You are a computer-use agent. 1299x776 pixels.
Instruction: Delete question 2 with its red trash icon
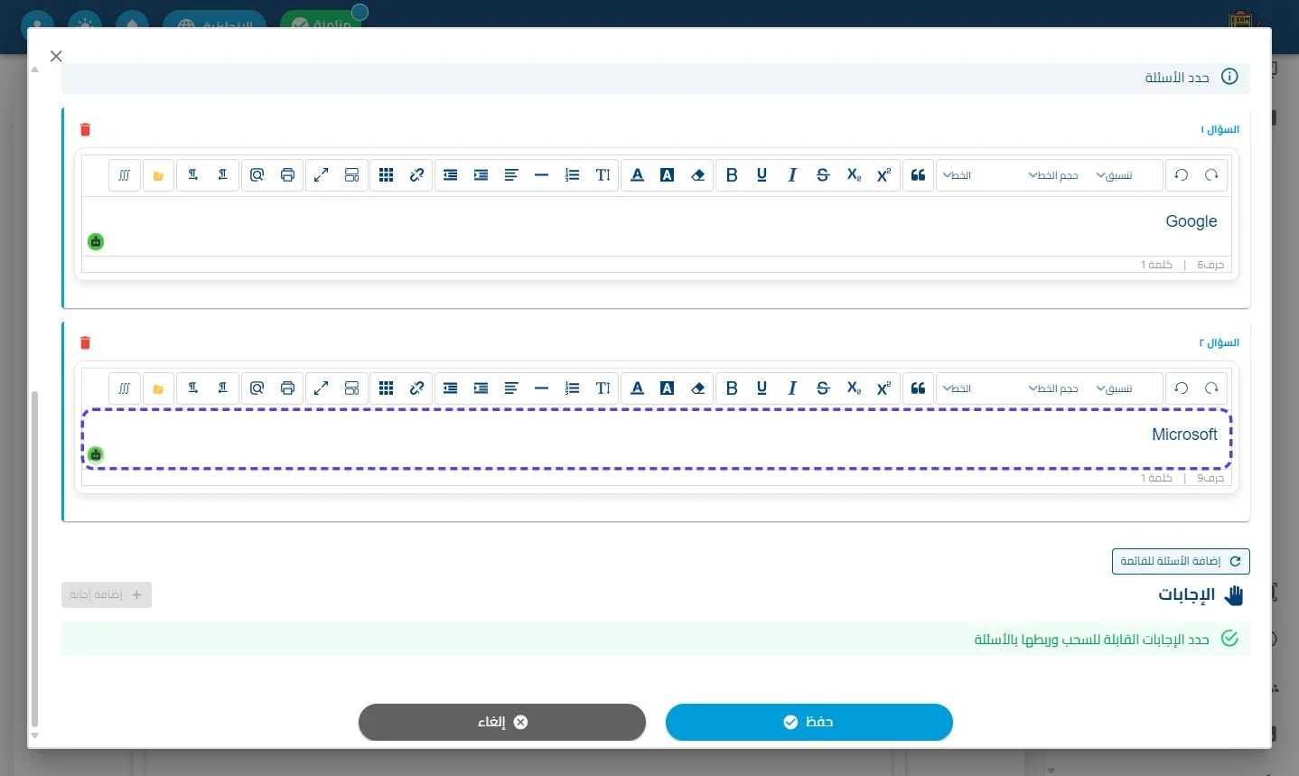tap(86, 343)
